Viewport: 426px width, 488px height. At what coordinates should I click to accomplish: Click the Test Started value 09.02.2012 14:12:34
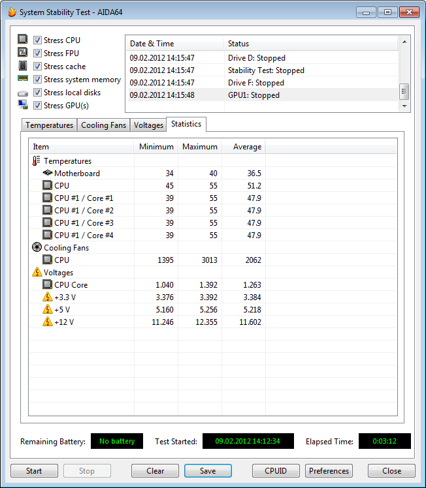click(x=248, y=441)
